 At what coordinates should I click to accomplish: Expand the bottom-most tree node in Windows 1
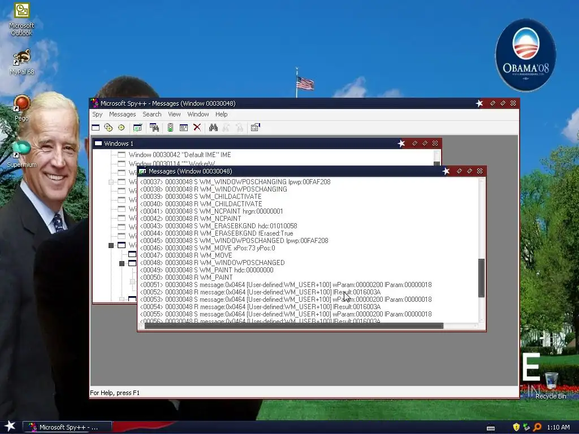pyautogui.click(x=122, y=299)
